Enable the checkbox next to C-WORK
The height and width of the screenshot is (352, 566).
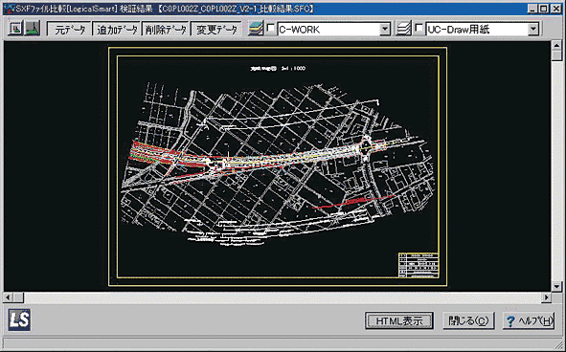pyautogui.click(x=271, y=28)
